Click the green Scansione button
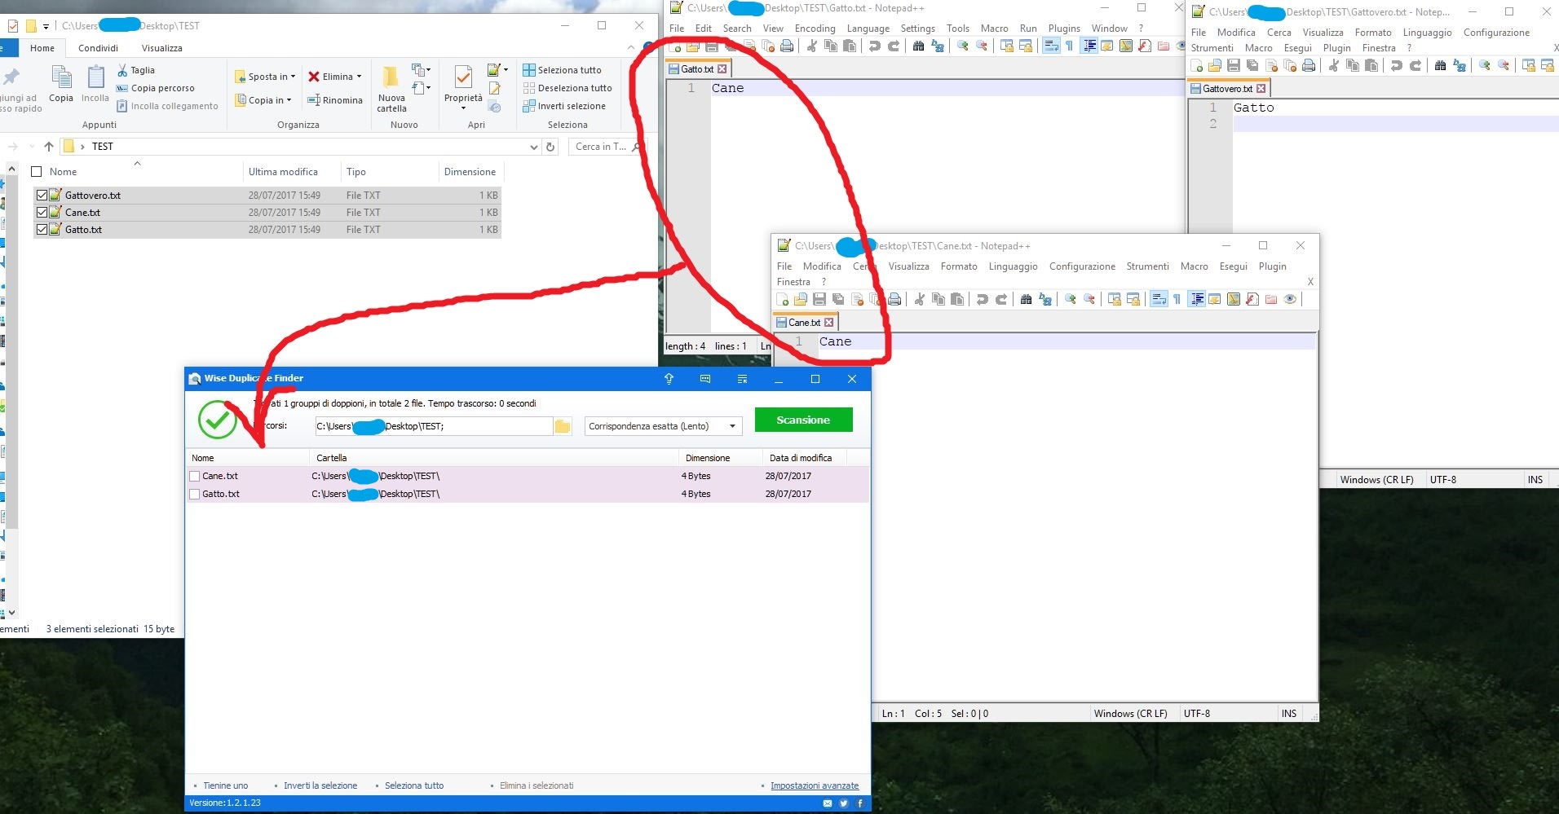This screenshot has width=1559, height=814. (x=803, y=420)
